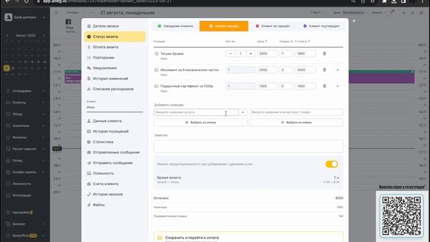Expand Склад in left sidebar

pos(26,161)
